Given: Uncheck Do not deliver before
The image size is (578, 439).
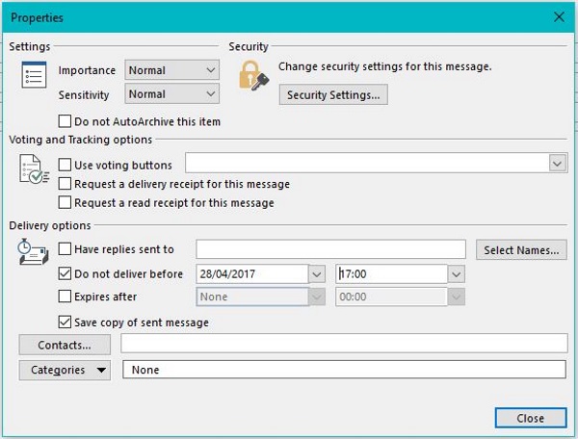Looking at the screenshot, I should tap(65, 273).
